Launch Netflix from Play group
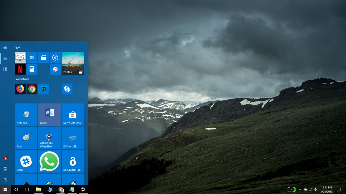This screenshot has width=346, height=194. [20, 69]
